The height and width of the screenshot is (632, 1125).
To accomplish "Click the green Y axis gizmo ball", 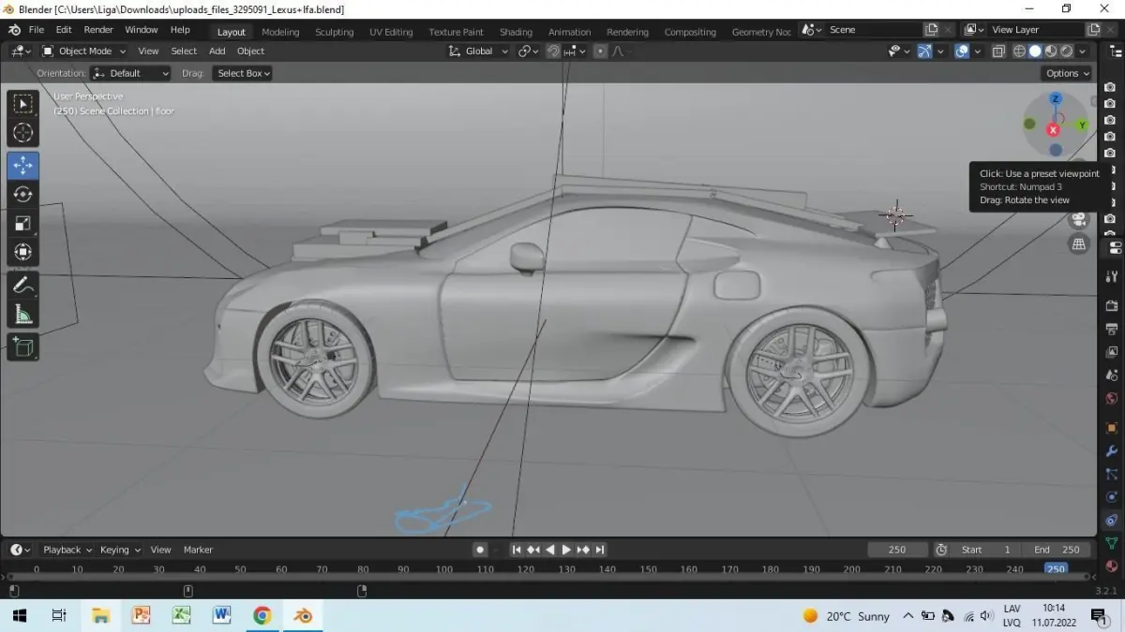I will [1081, 125].
